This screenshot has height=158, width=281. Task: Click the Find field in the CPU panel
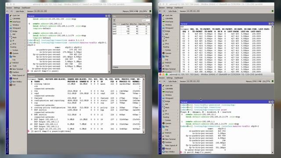pyautogui.click(x=145, y=21)
